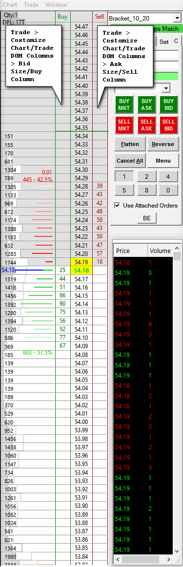Open the trade window Menu button
Viewport: 183px width, 567px height.
163,161
